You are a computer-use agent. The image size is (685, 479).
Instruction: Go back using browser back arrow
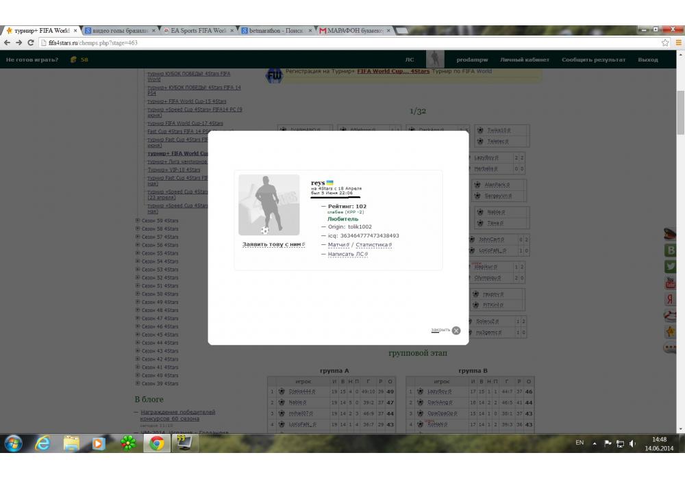click(x=8, y=42)
